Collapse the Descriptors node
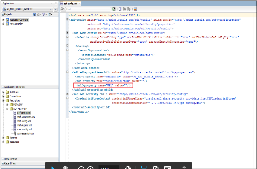Image resolution: width=257 pixels, height=169 pixels. [3, 101]
